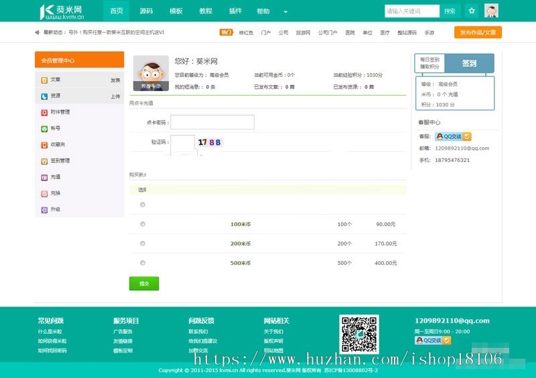Click 广告服务 footer link
This screenshot has height=378, width=536.
pyautogui.click(x=123, y=332)
